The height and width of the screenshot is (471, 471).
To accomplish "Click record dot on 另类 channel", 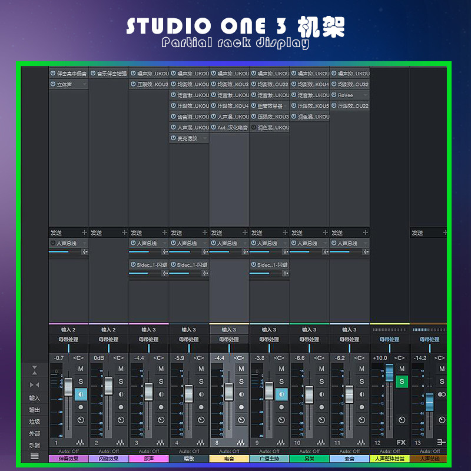I will (321, 407).
